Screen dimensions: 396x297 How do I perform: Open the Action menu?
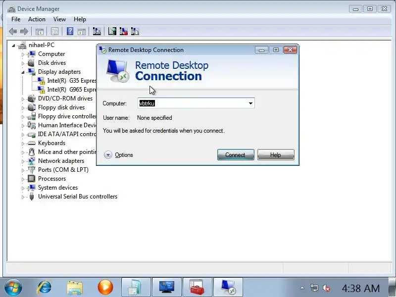click(37, 19)
